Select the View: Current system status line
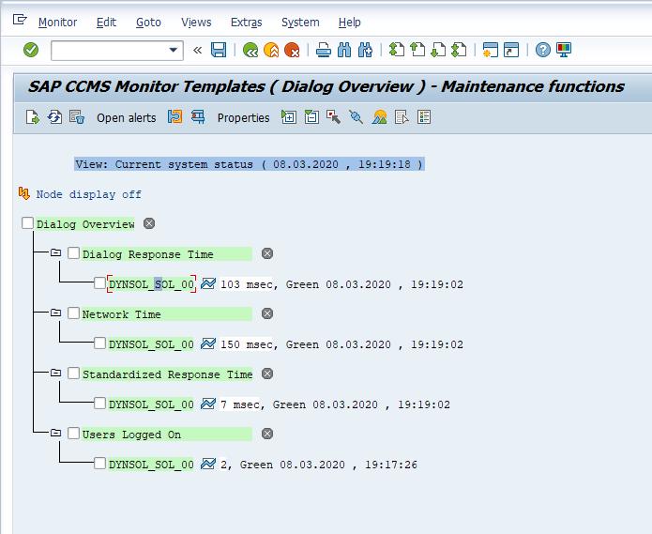Image resolution: width=652 pixels, height=534 pixels. pos(250,164)
